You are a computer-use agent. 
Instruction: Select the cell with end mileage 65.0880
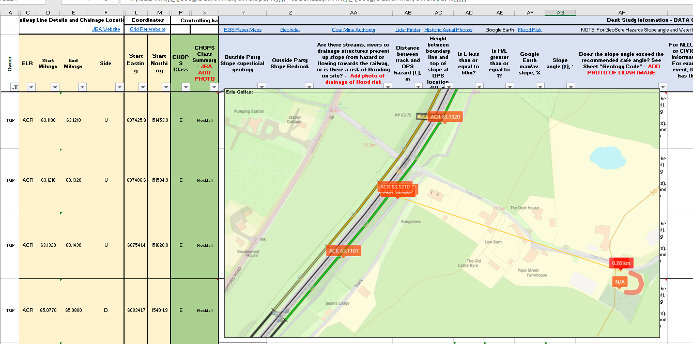(73, 310)
